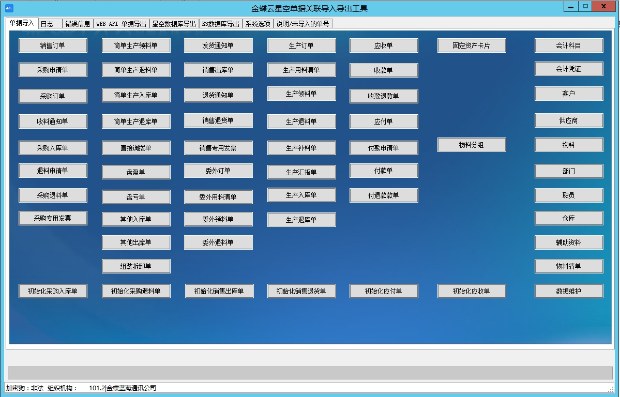Click the 盘盈单 button

click(x=136, y=172)
